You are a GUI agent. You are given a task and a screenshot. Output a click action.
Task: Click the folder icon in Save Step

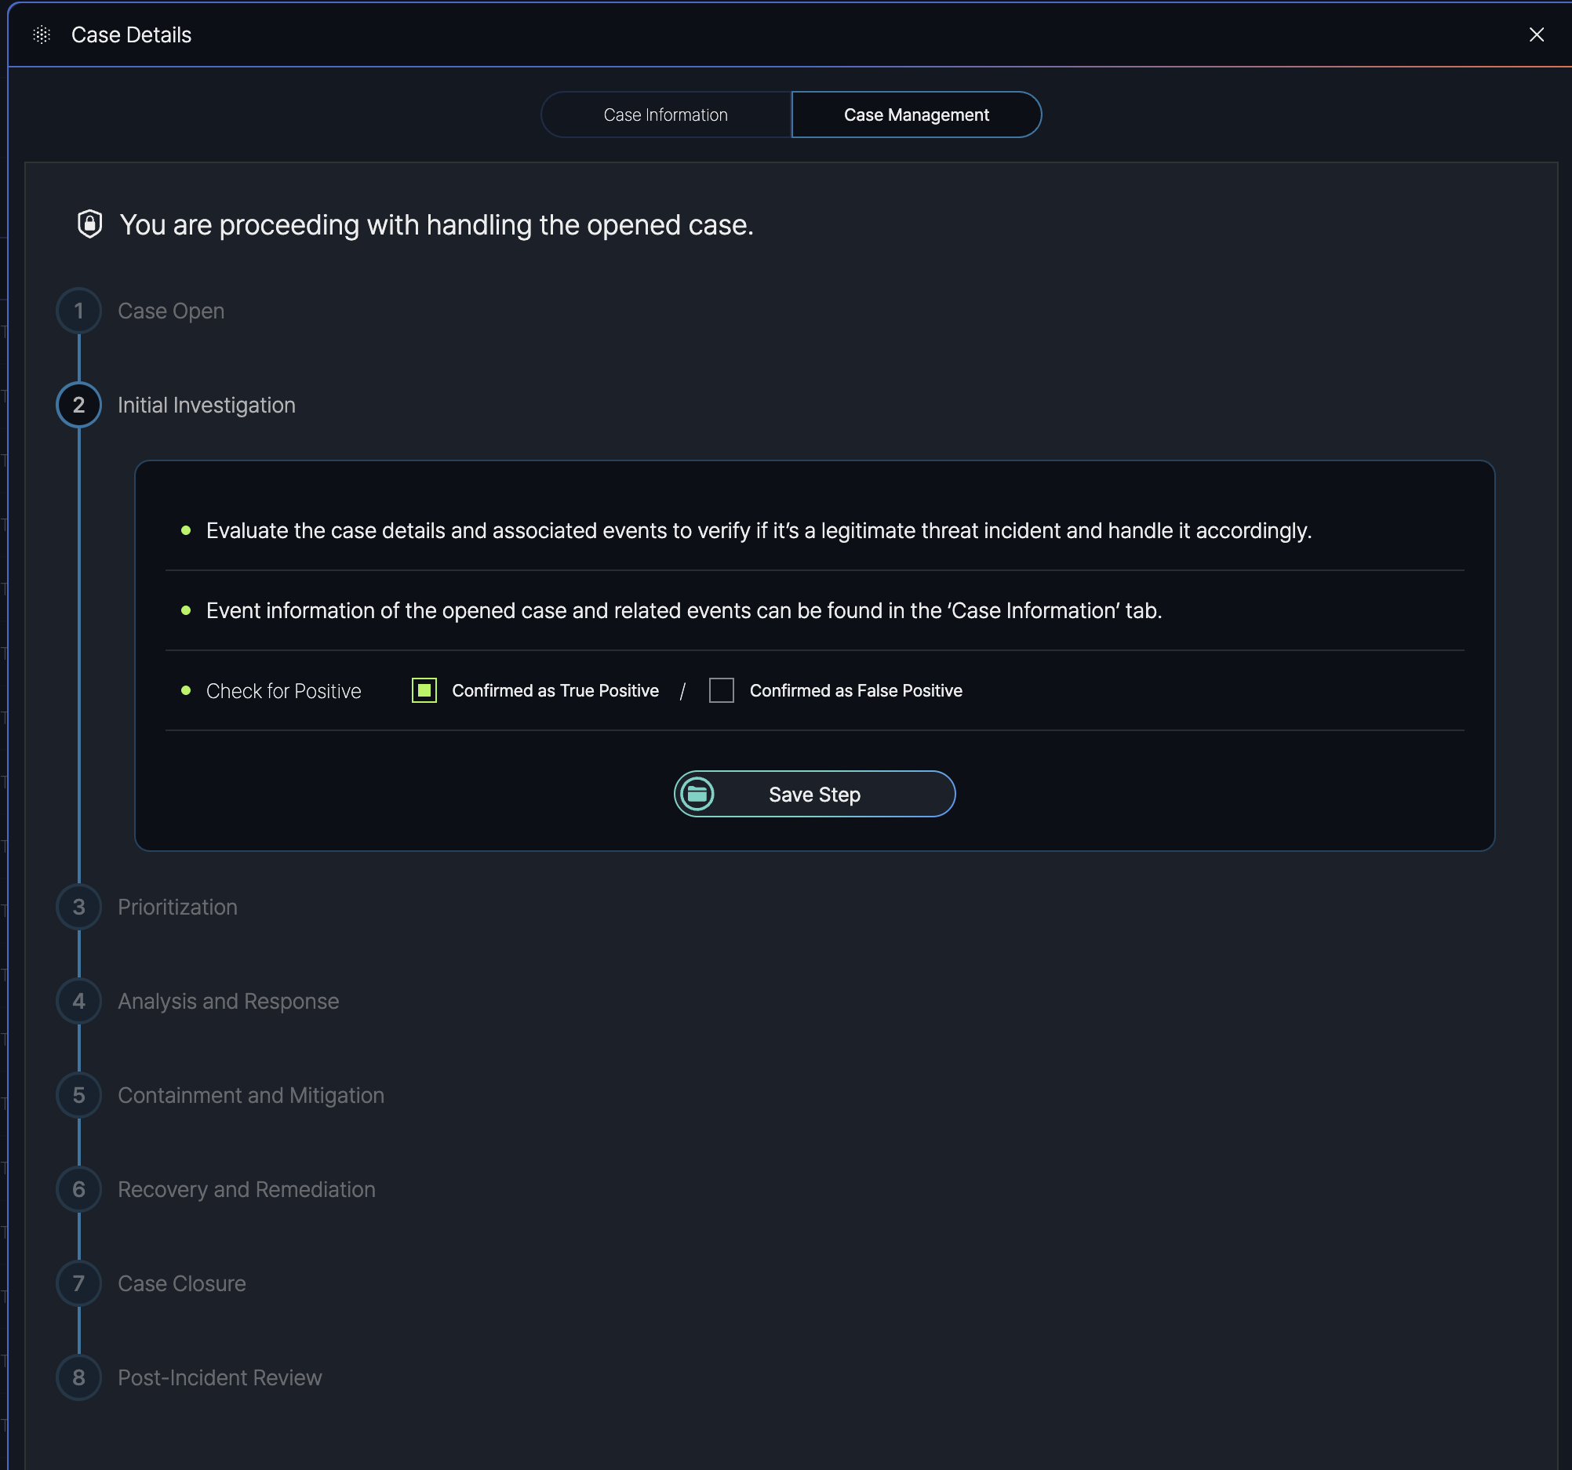(x=697, y=794)
